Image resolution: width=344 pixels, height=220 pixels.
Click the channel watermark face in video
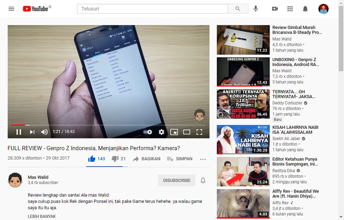pos(200,115)
